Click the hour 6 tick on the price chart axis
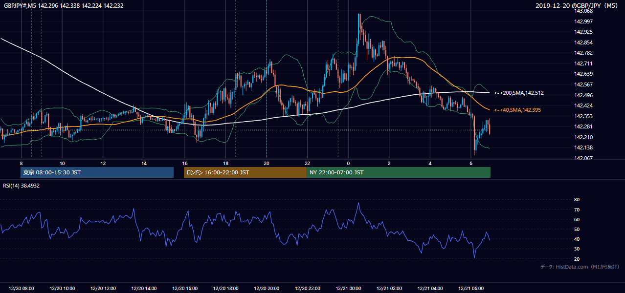This screenshot has height=293, width=625. 470,163
